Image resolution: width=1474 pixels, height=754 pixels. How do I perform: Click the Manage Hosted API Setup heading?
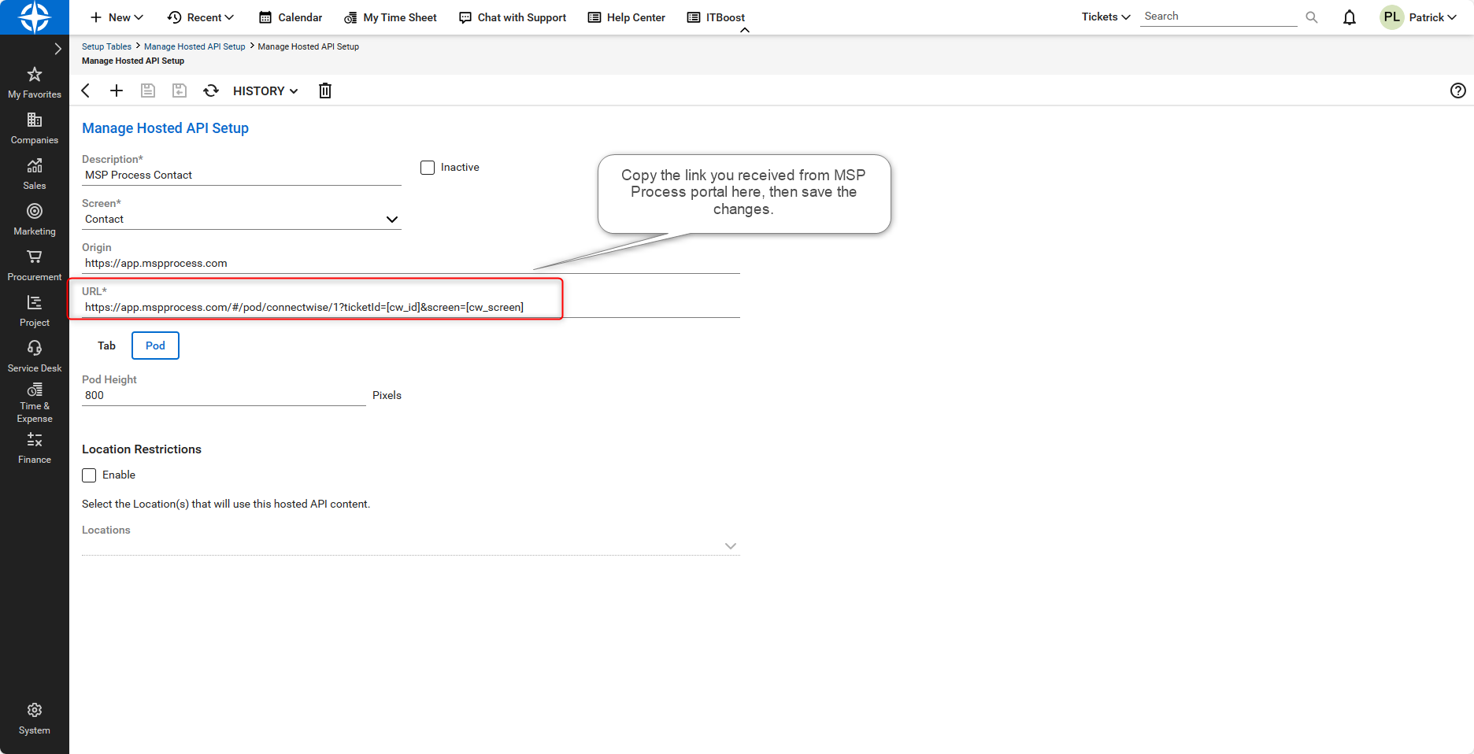(x=165, y=128)
